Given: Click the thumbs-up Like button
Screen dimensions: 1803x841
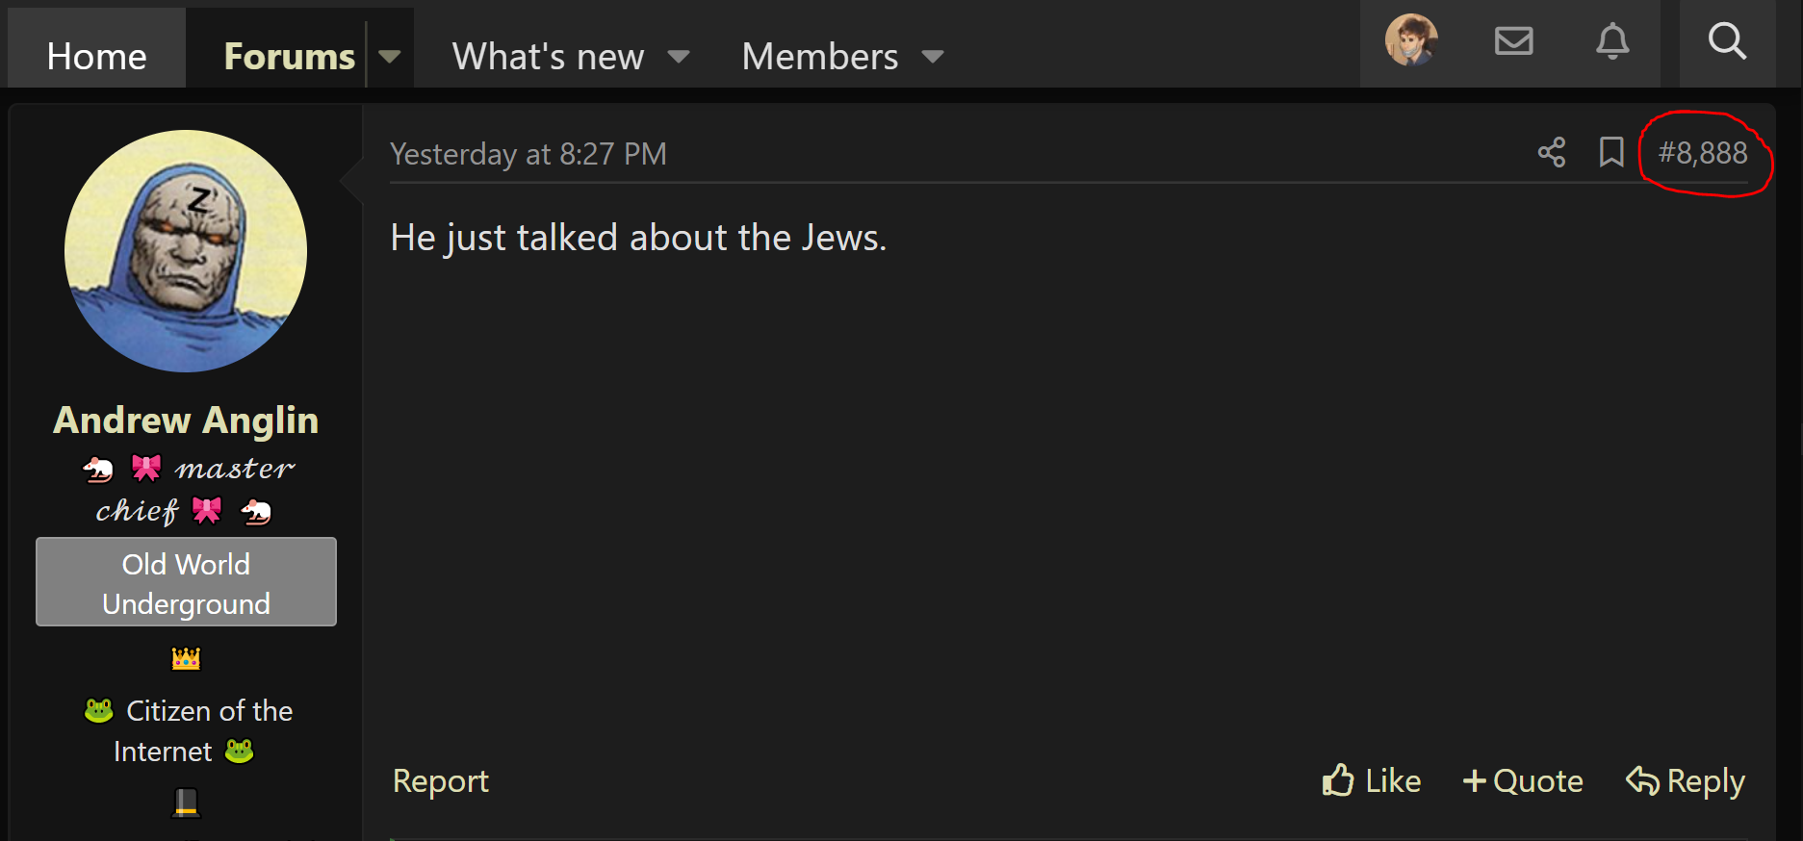Looking at the screenshot, I should (1372, 780).
